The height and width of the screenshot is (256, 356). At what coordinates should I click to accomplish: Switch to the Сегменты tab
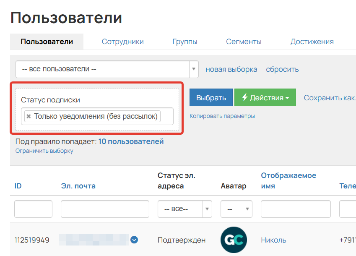(244, 42)
